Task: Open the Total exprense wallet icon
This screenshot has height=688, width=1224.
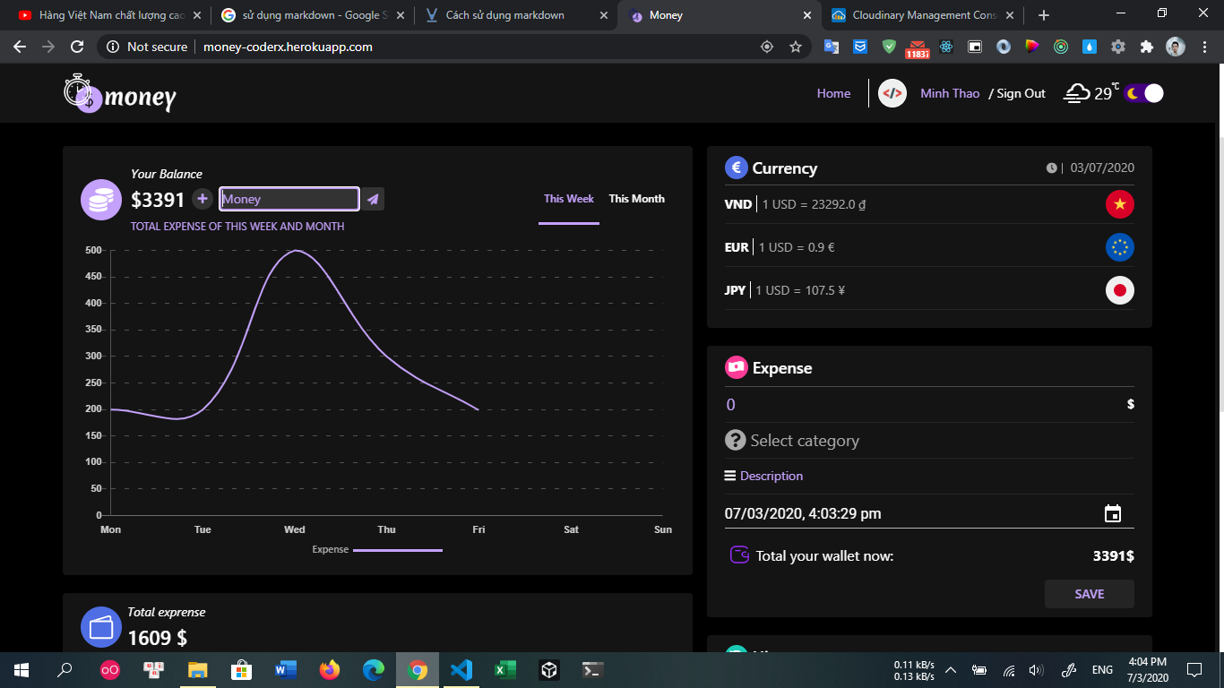Action: (x=100, y=627)
